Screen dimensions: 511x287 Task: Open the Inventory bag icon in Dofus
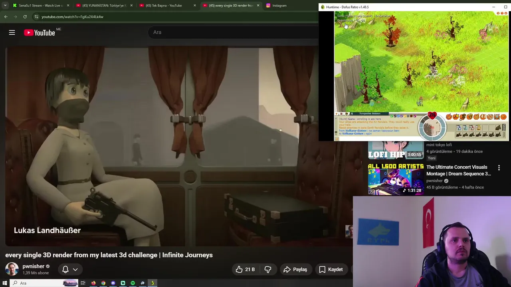pyautogui.click(x=462, y=117)
